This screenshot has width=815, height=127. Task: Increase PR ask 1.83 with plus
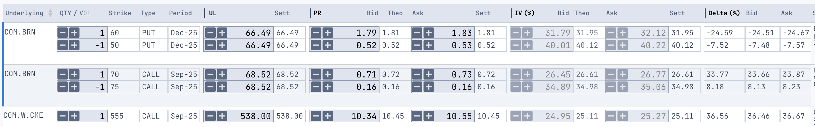[429, 33]
